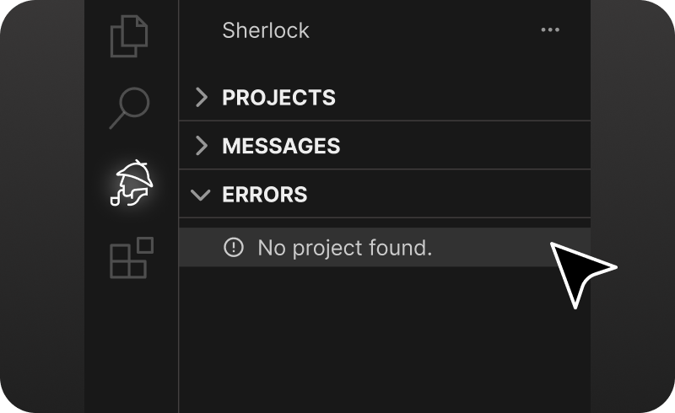
Task: Expand the PROJECTS section chevron
Action: coord(201,97)
